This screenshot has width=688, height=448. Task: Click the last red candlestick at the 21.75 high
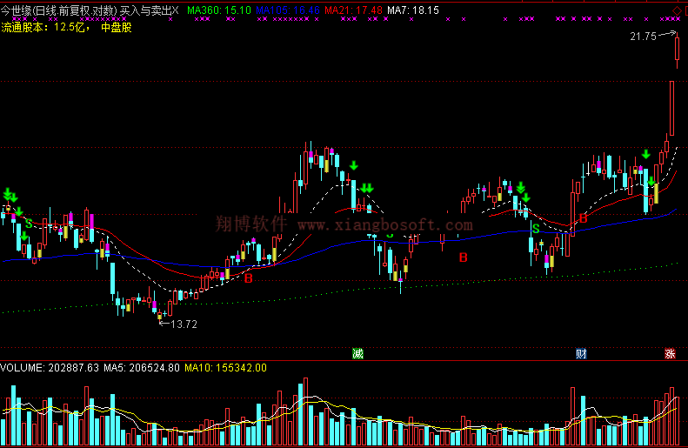pos(677,49)
